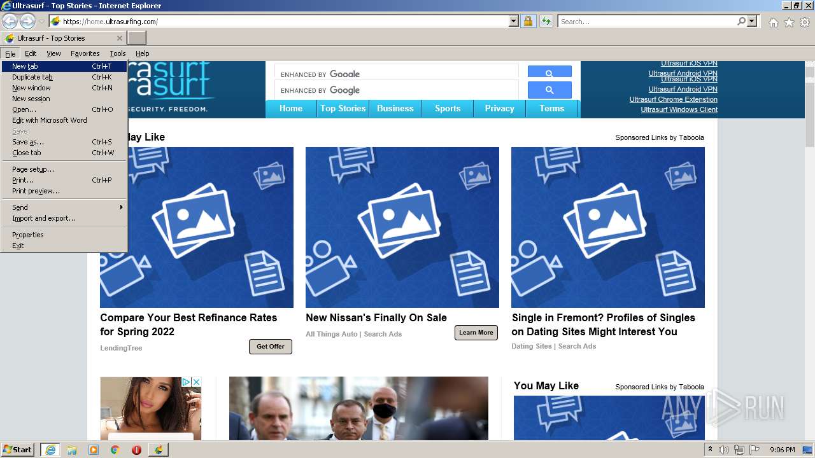Launch Chrome from the taskbar
Screen dimensions: 815x458
tap(115, 450)
